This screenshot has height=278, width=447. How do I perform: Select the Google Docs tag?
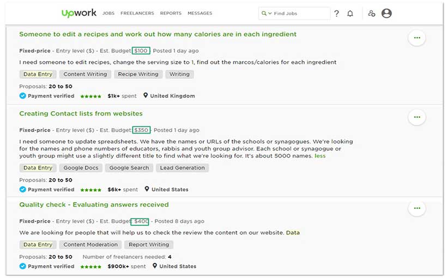(81, 168)
